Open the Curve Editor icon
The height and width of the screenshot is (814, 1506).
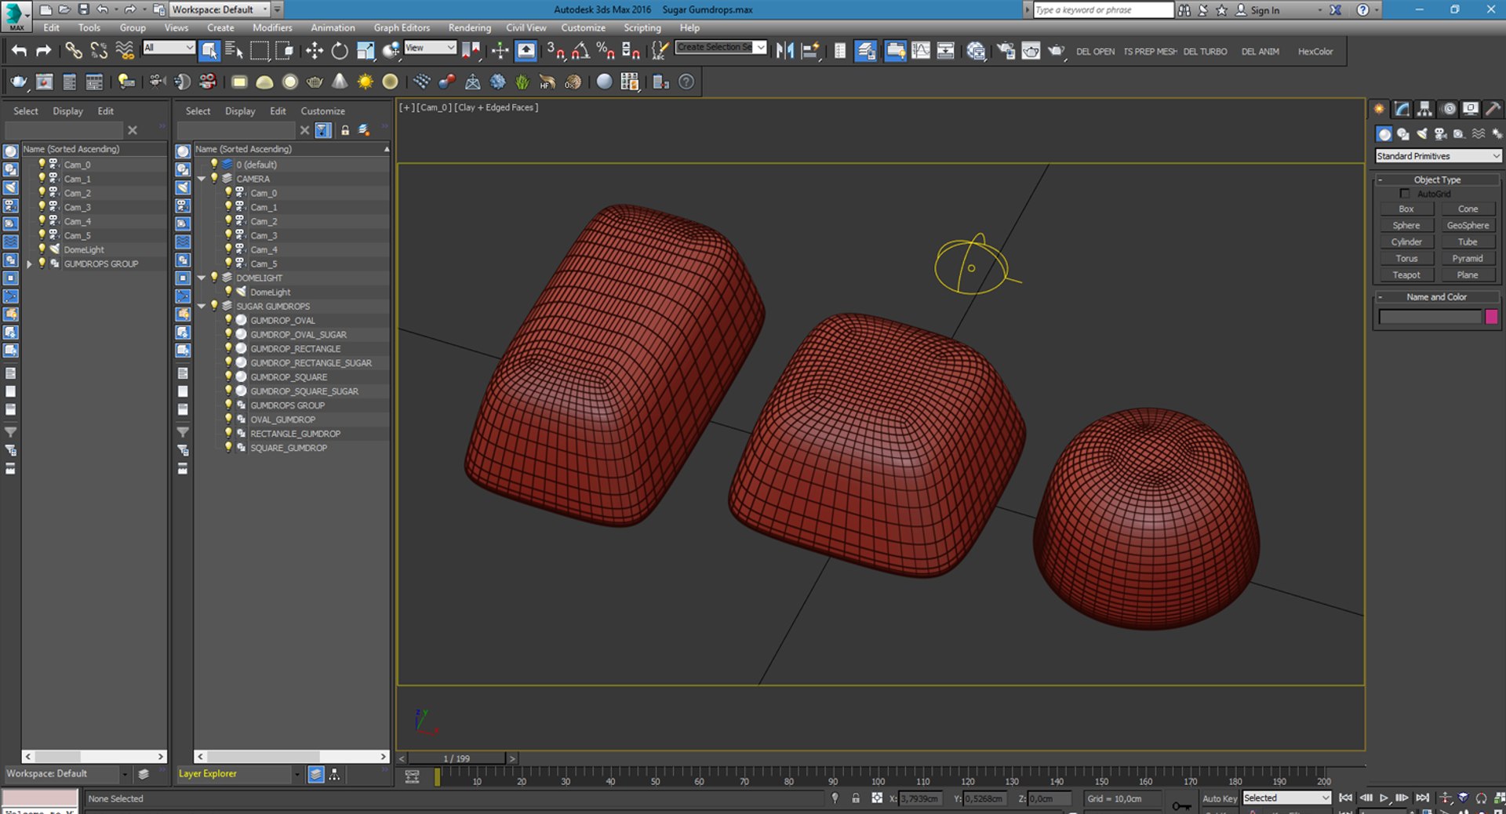pyautogui.click(x=920, y=51)
